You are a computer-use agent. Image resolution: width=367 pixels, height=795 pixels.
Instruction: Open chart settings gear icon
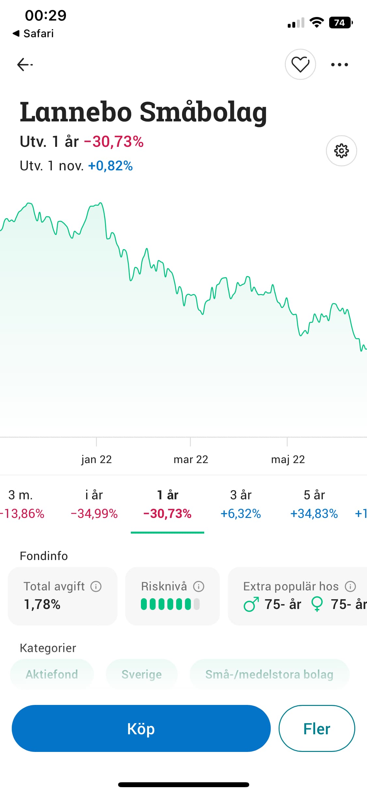point(341,151)
